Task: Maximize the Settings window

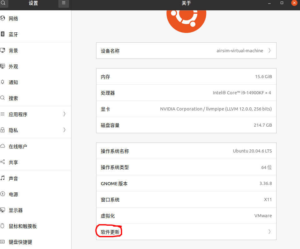Action: 282,3
